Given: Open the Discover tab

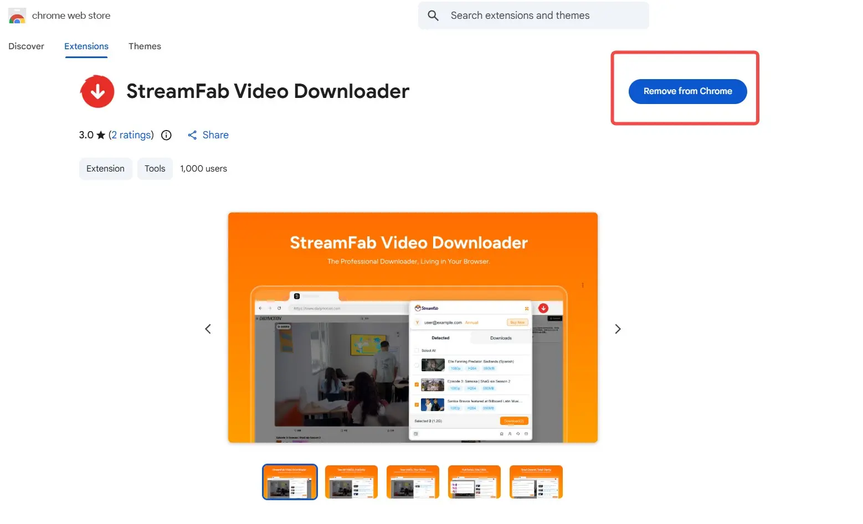Looking at the screenshot, I should coord(26,46).
